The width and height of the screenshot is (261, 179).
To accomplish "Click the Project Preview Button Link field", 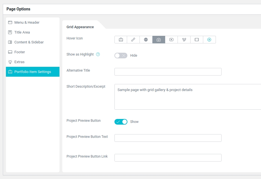I will point(168,158).
